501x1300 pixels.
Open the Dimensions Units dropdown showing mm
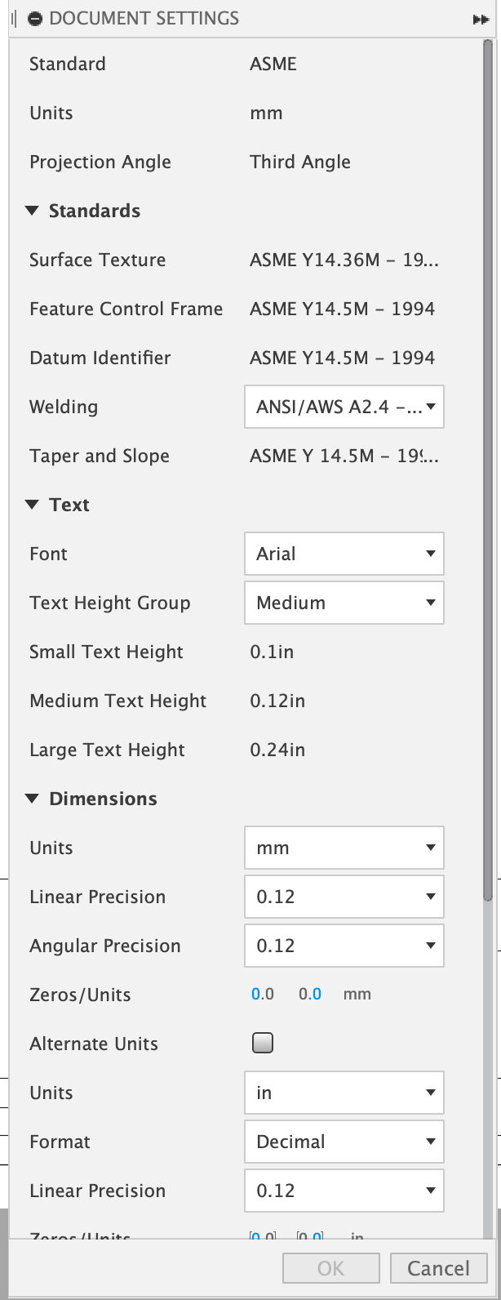pyautogui.click(x=344, y=848)
